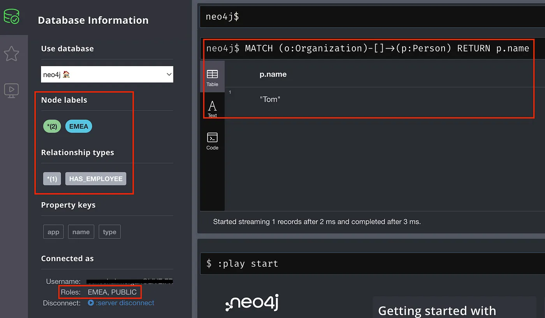Viewport: 545px width, 318px height.
Task: Switch results to Table view
Action: click(212, 76)
